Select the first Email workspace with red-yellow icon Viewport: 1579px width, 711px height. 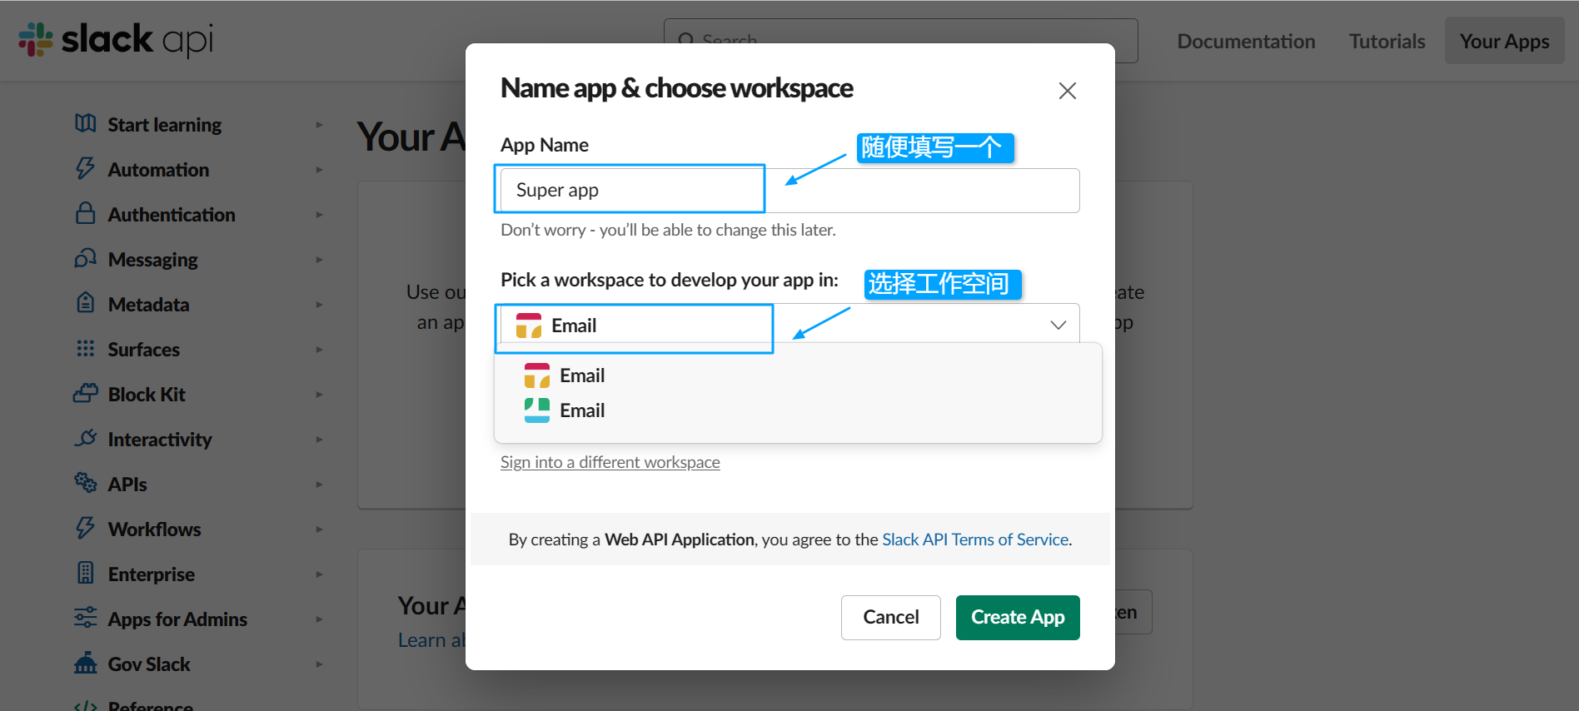[581, 375]
